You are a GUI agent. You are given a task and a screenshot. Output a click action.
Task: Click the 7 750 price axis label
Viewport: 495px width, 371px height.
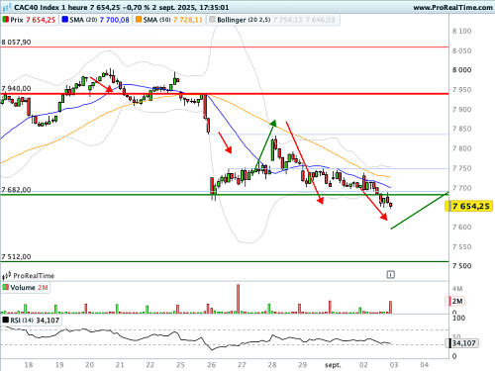tap(461, 168)
